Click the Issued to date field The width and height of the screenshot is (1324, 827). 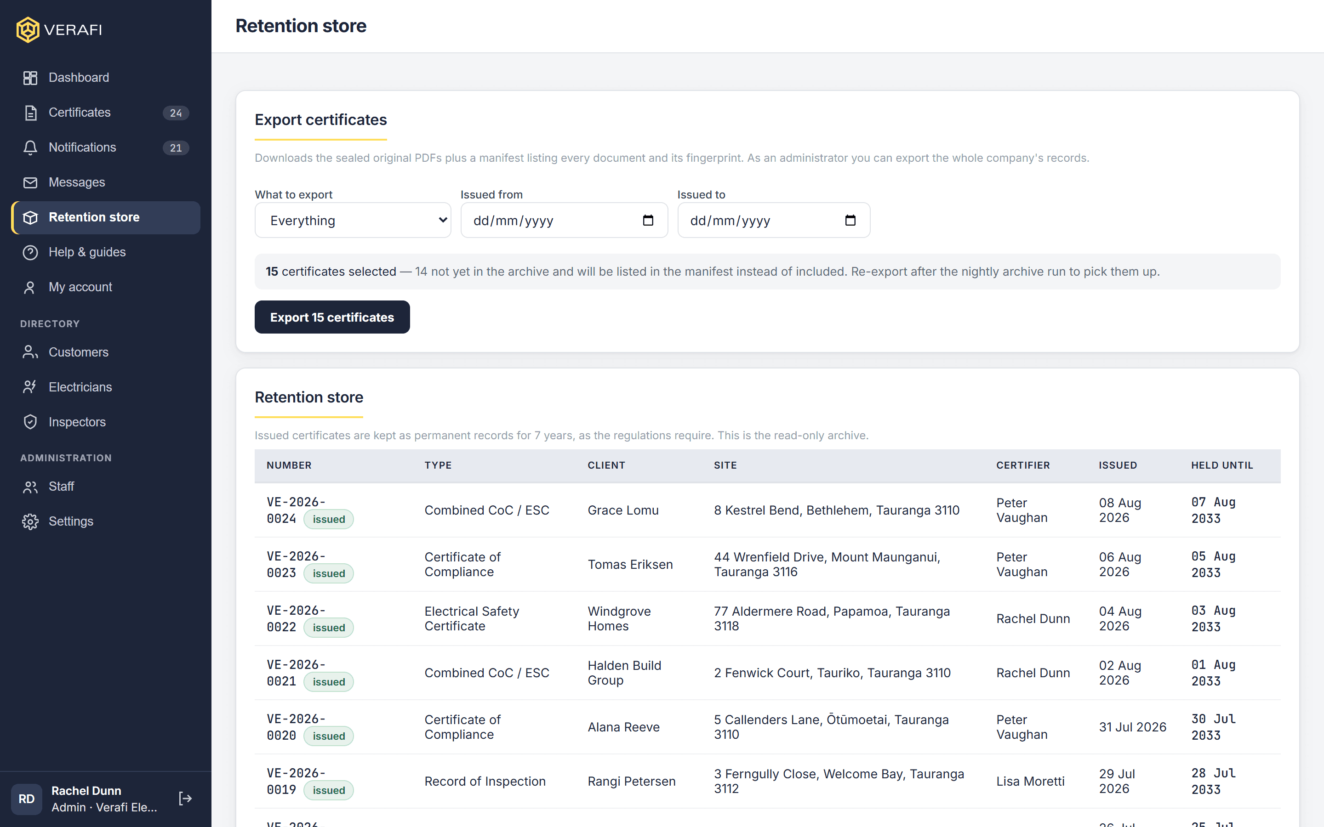pyautogui.click(x=774, y=221)
